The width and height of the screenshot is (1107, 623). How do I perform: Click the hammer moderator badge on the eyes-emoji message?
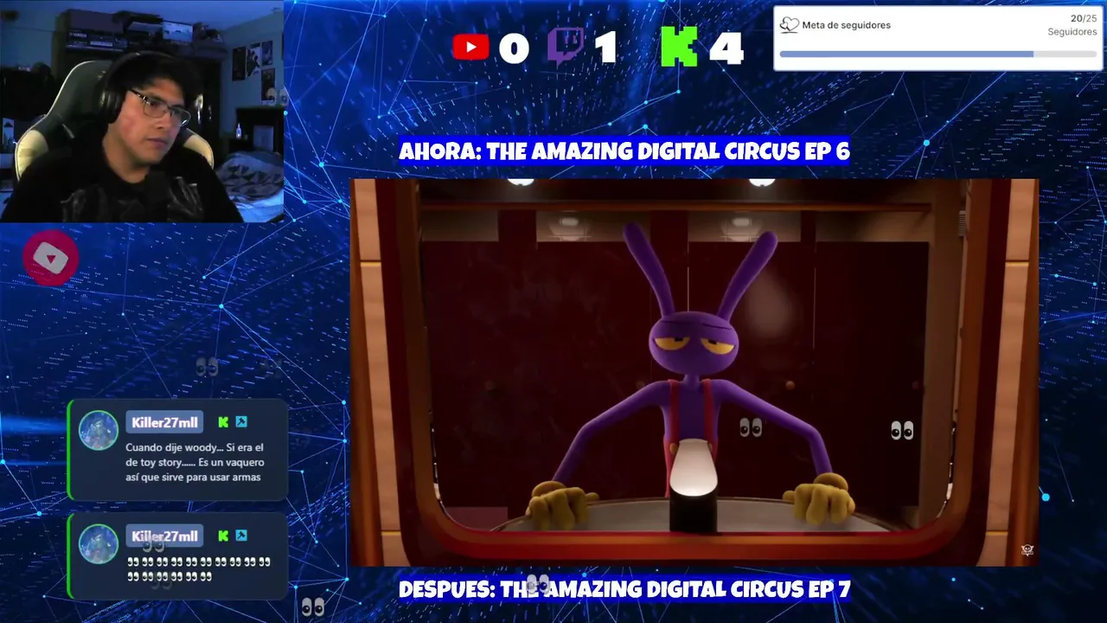(241, 536)
